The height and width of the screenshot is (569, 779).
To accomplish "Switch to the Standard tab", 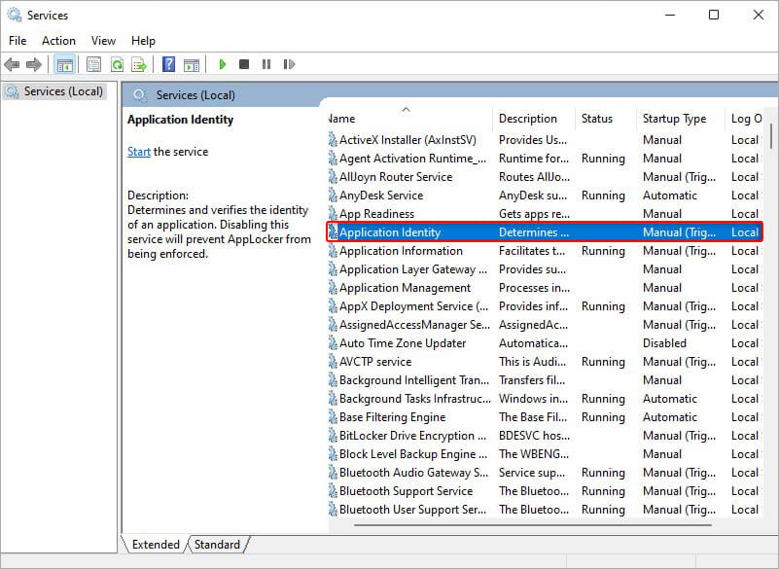I will click(x=217, y=545).
